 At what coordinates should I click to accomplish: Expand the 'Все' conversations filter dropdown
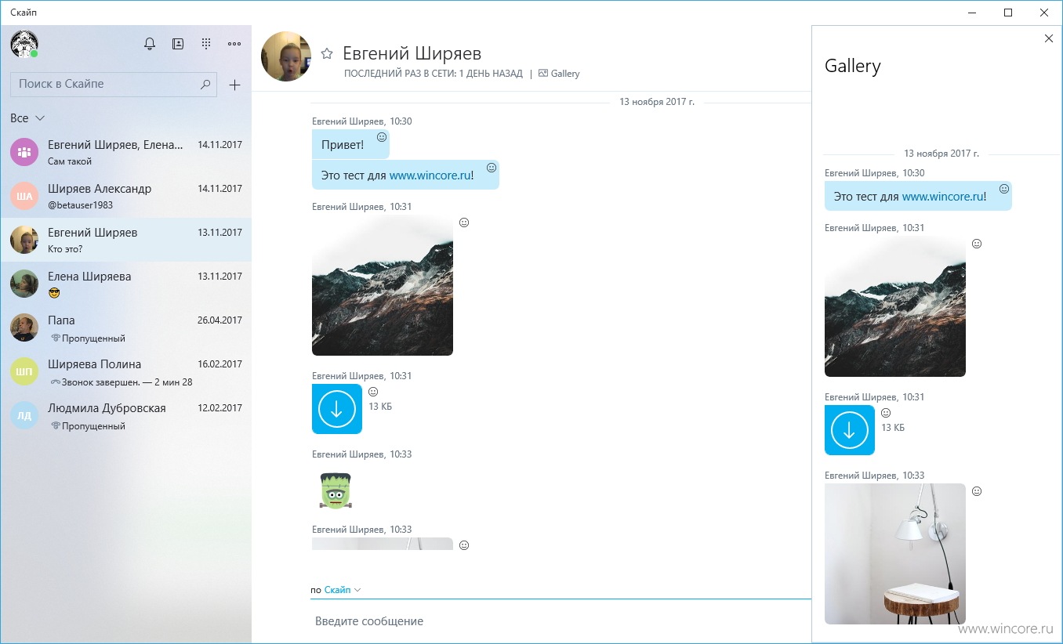coord(27,118)
